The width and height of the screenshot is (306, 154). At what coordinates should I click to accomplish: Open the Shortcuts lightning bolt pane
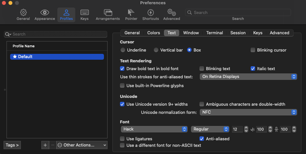coord(151,15)
